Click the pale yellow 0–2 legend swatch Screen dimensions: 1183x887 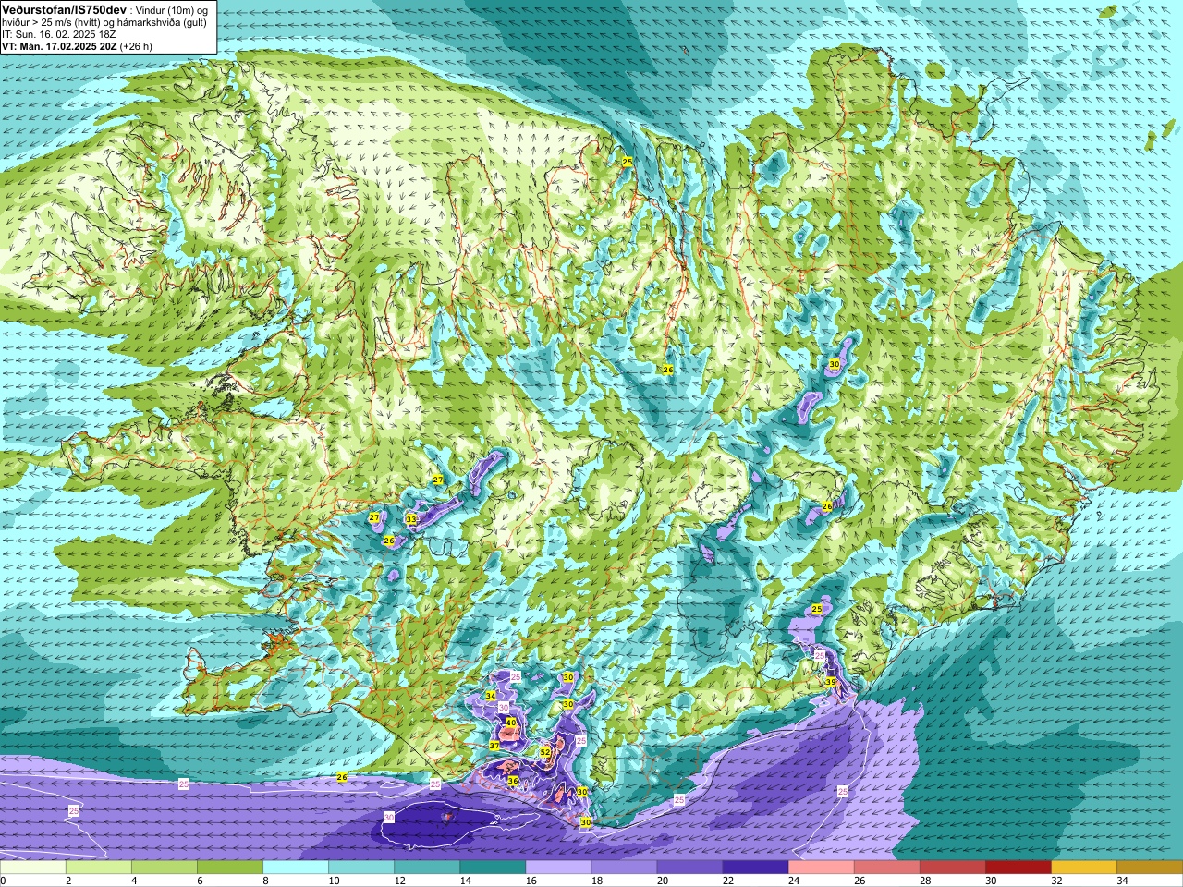tap(33, 868)
